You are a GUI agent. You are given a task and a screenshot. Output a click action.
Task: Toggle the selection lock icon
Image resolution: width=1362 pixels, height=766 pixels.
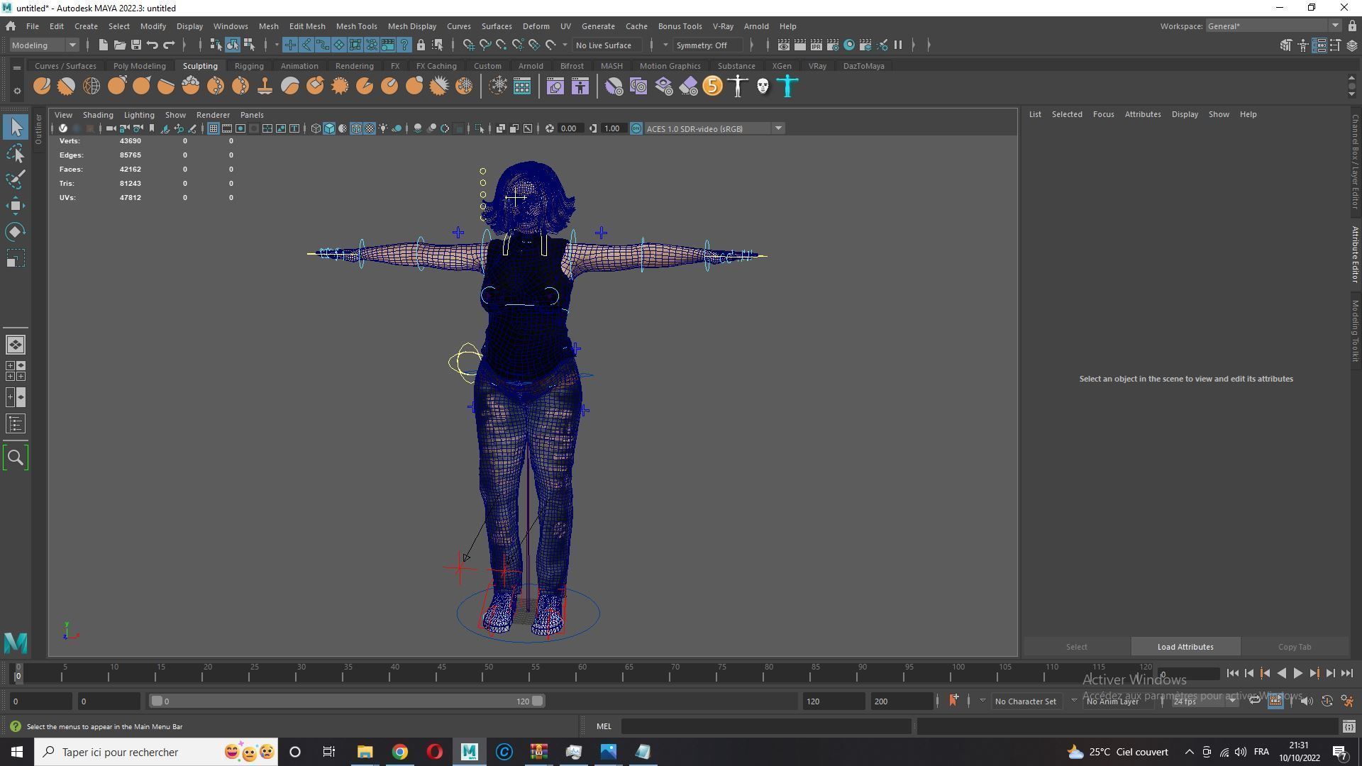click(x=421, y=45)
